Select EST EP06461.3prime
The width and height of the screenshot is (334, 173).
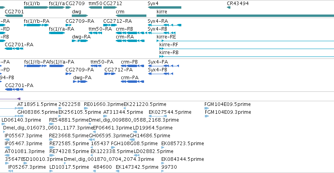(94, 132)
